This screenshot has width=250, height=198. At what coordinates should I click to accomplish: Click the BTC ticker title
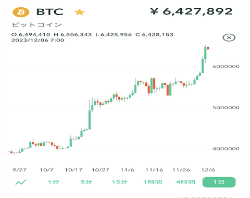point(50,12)
